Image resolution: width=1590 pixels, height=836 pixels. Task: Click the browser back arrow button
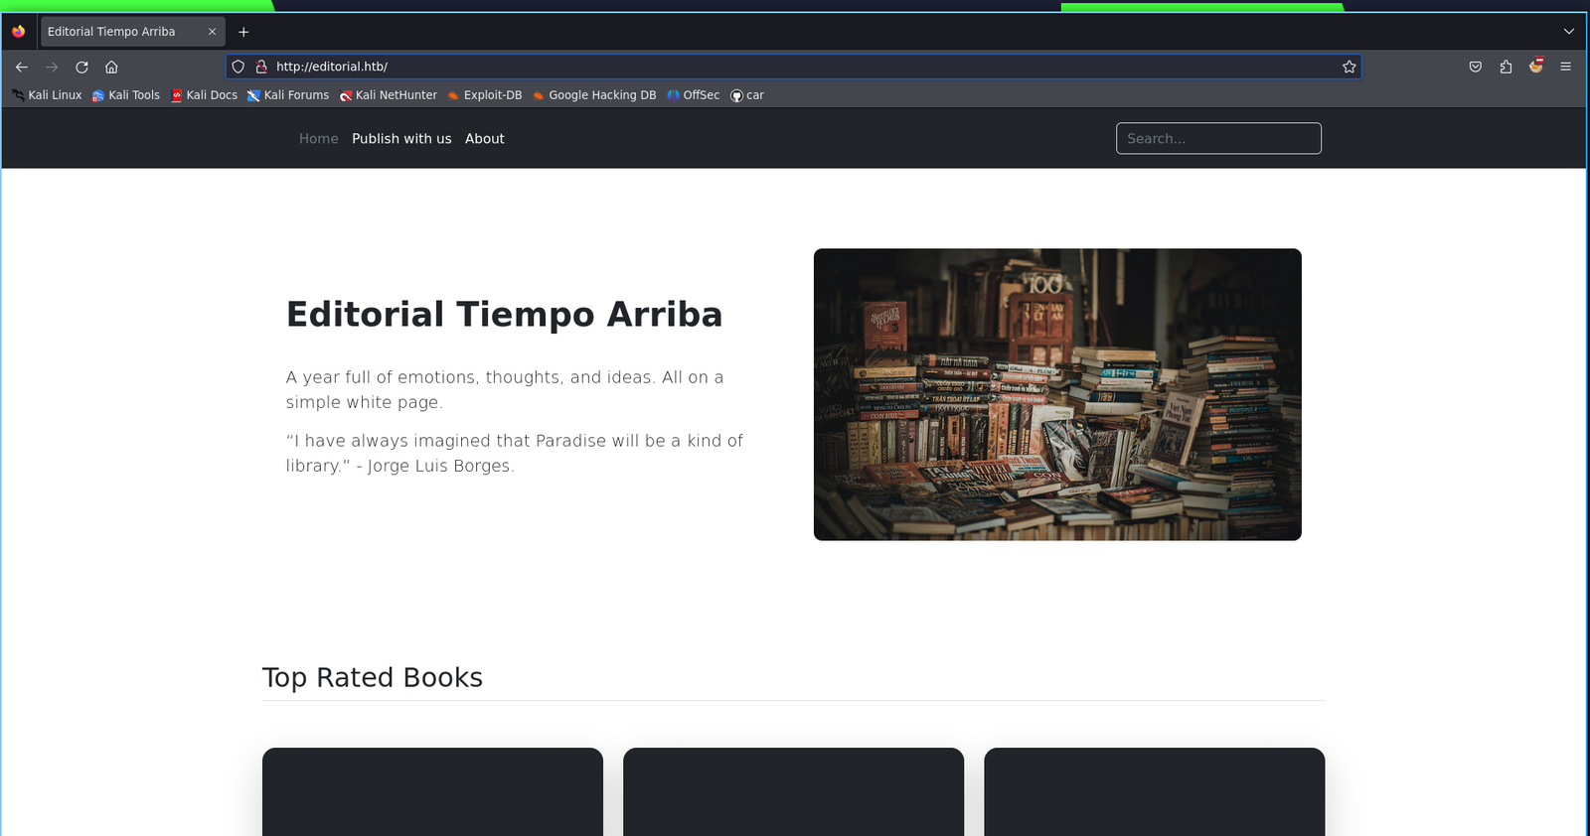tap(22, 67)
